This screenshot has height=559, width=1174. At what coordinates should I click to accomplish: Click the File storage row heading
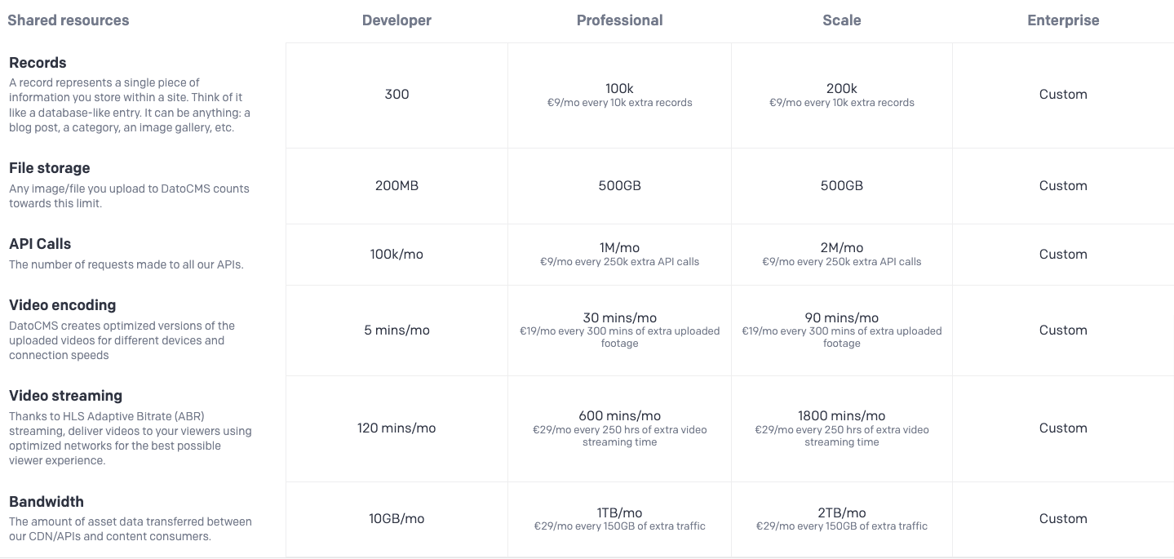(x=50, y=168)
